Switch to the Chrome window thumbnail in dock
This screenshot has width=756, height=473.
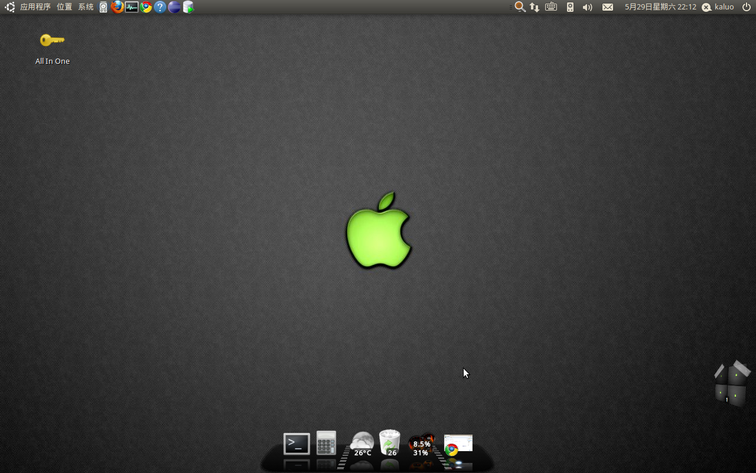pos(458,445)
